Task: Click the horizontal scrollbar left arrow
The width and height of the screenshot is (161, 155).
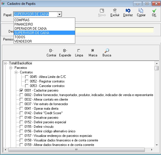Action: click(x=5, y=150)
